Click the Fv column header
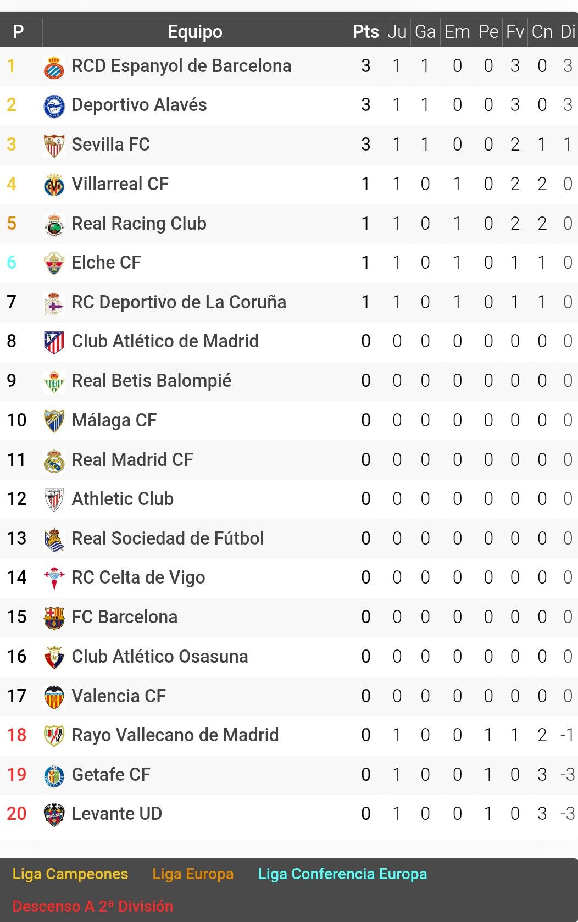The height and width of the screenshot is (922, 578). (x=515, y=32)
